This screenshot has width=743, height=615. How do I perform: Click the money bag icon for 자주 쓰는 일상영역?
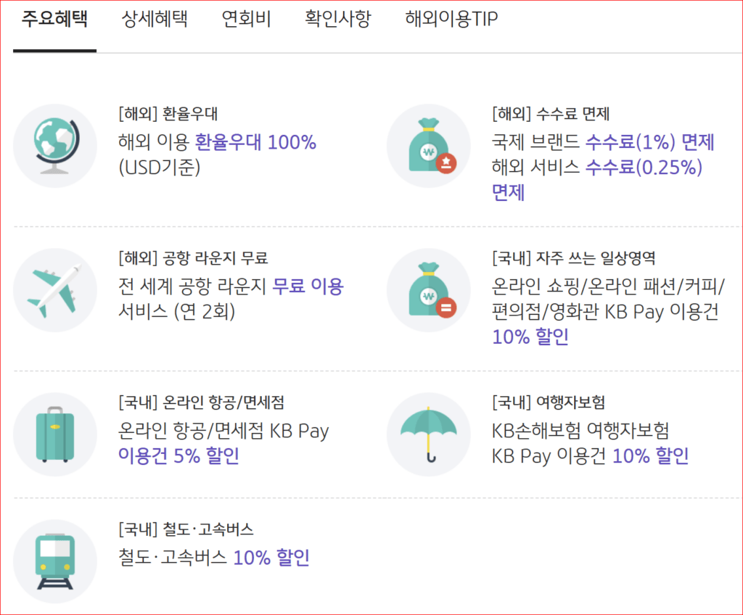click(x=428, y=290)
